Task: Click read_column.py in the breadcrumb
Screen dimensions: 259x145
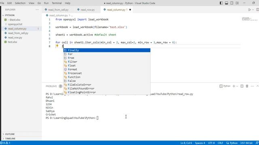Action: click(x=58, y=15)
